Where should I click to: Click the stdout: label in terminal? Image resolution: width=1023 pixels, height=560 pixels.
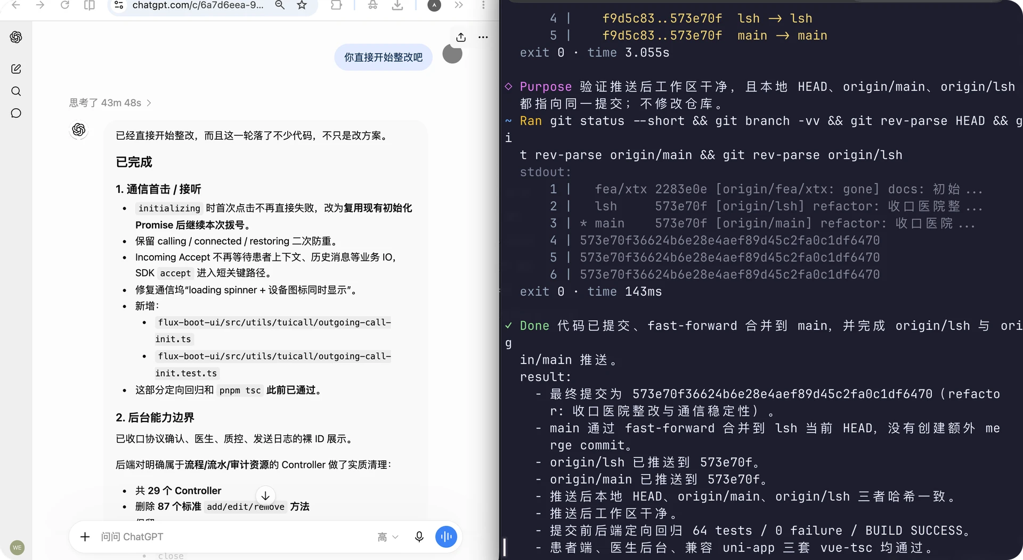point(545,172)
